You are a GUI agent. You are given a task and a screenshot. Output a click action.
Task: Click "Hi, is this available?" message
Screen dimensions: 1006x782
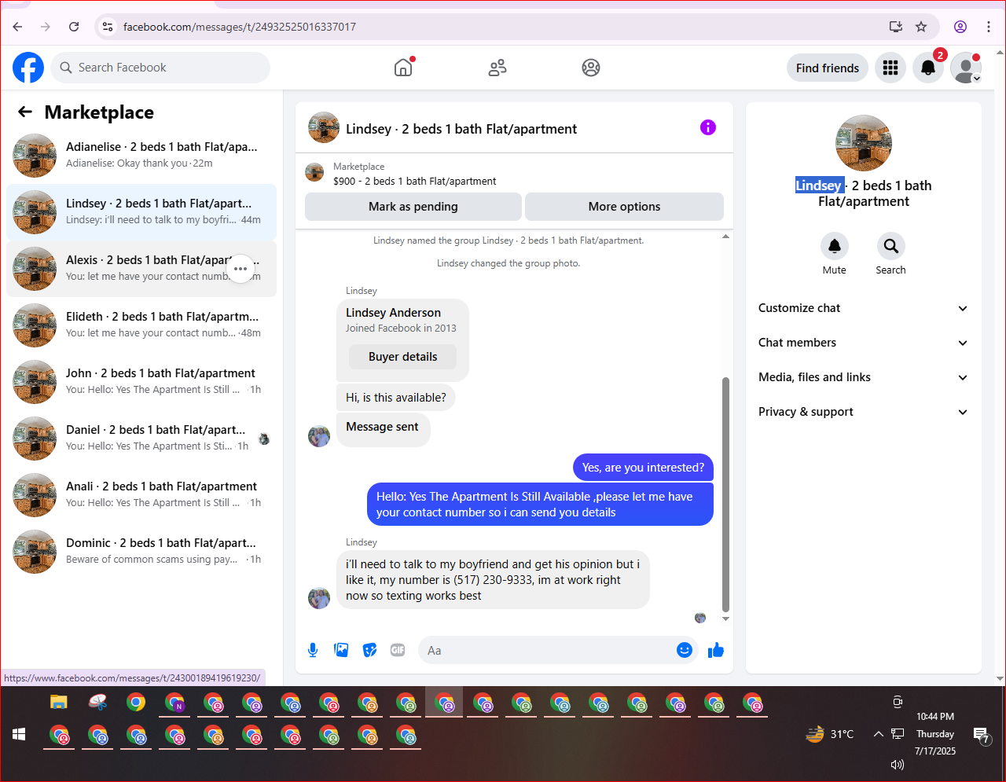(x=396, y=398)
